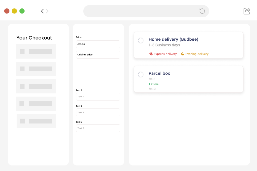This screenshot has height=171, width=257.
Task: Click the first checkout placeholder item
Action: [36, 51]
